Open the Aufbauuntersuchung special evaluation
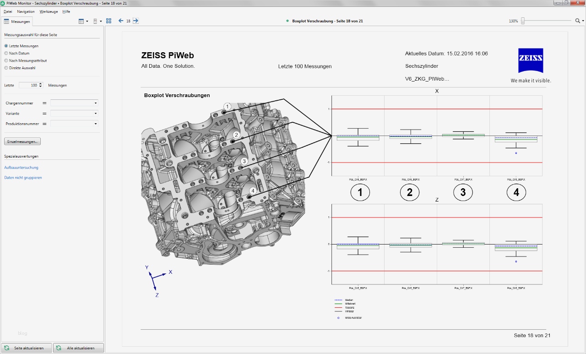 point(21,168)
